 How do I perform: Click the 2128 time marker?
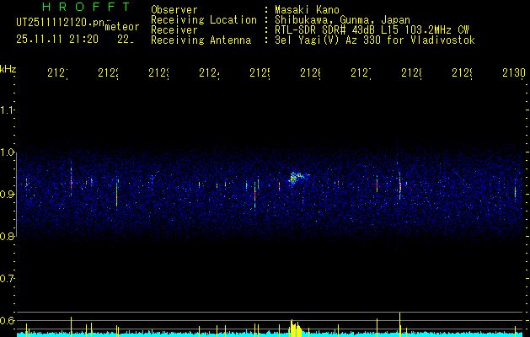(x=411, y=73)
